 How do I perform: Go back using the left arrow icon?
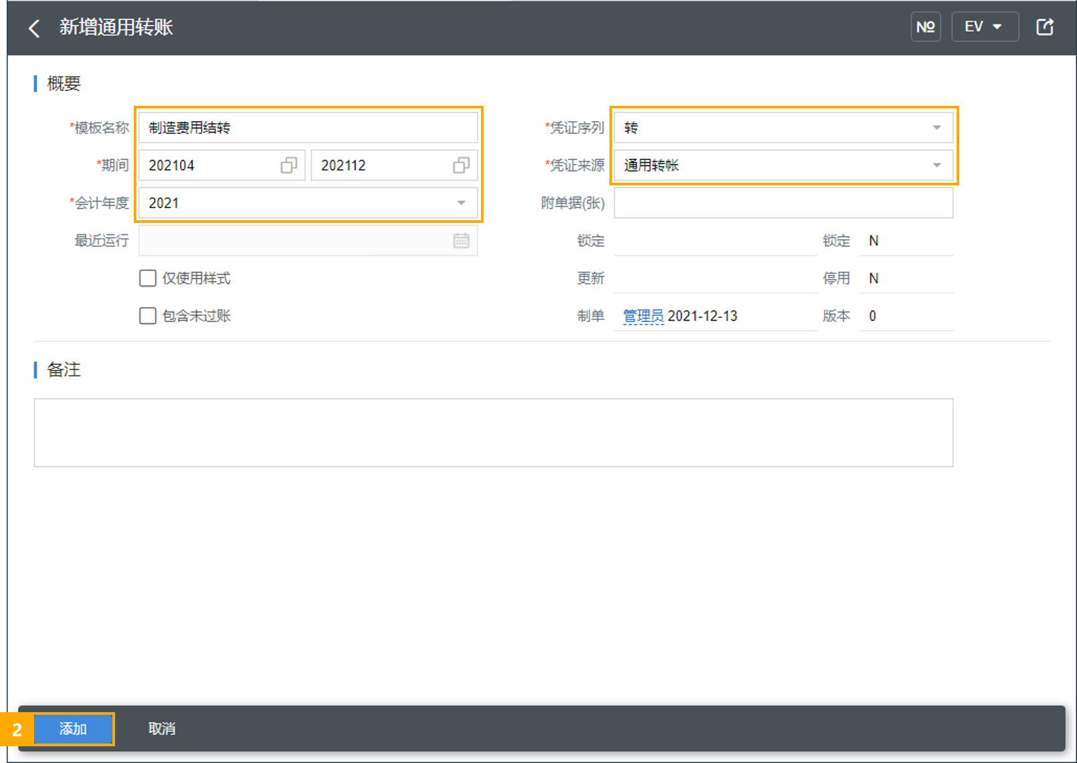pyautogui.click(x=34, y=28)
